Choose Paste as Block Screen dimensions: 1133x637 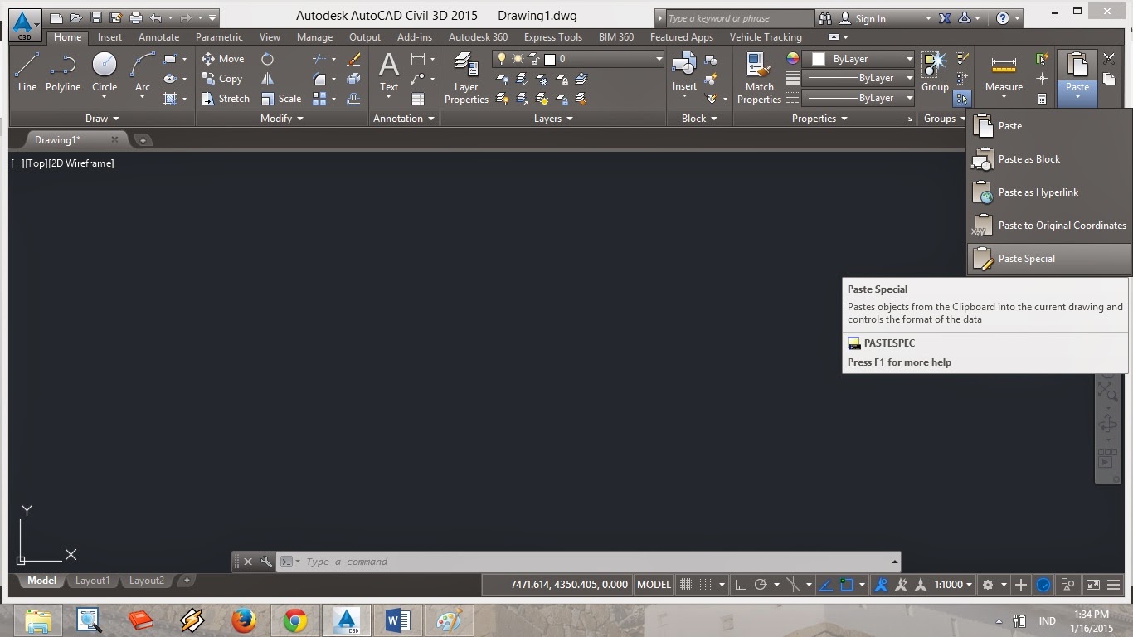coord(1049,159)
